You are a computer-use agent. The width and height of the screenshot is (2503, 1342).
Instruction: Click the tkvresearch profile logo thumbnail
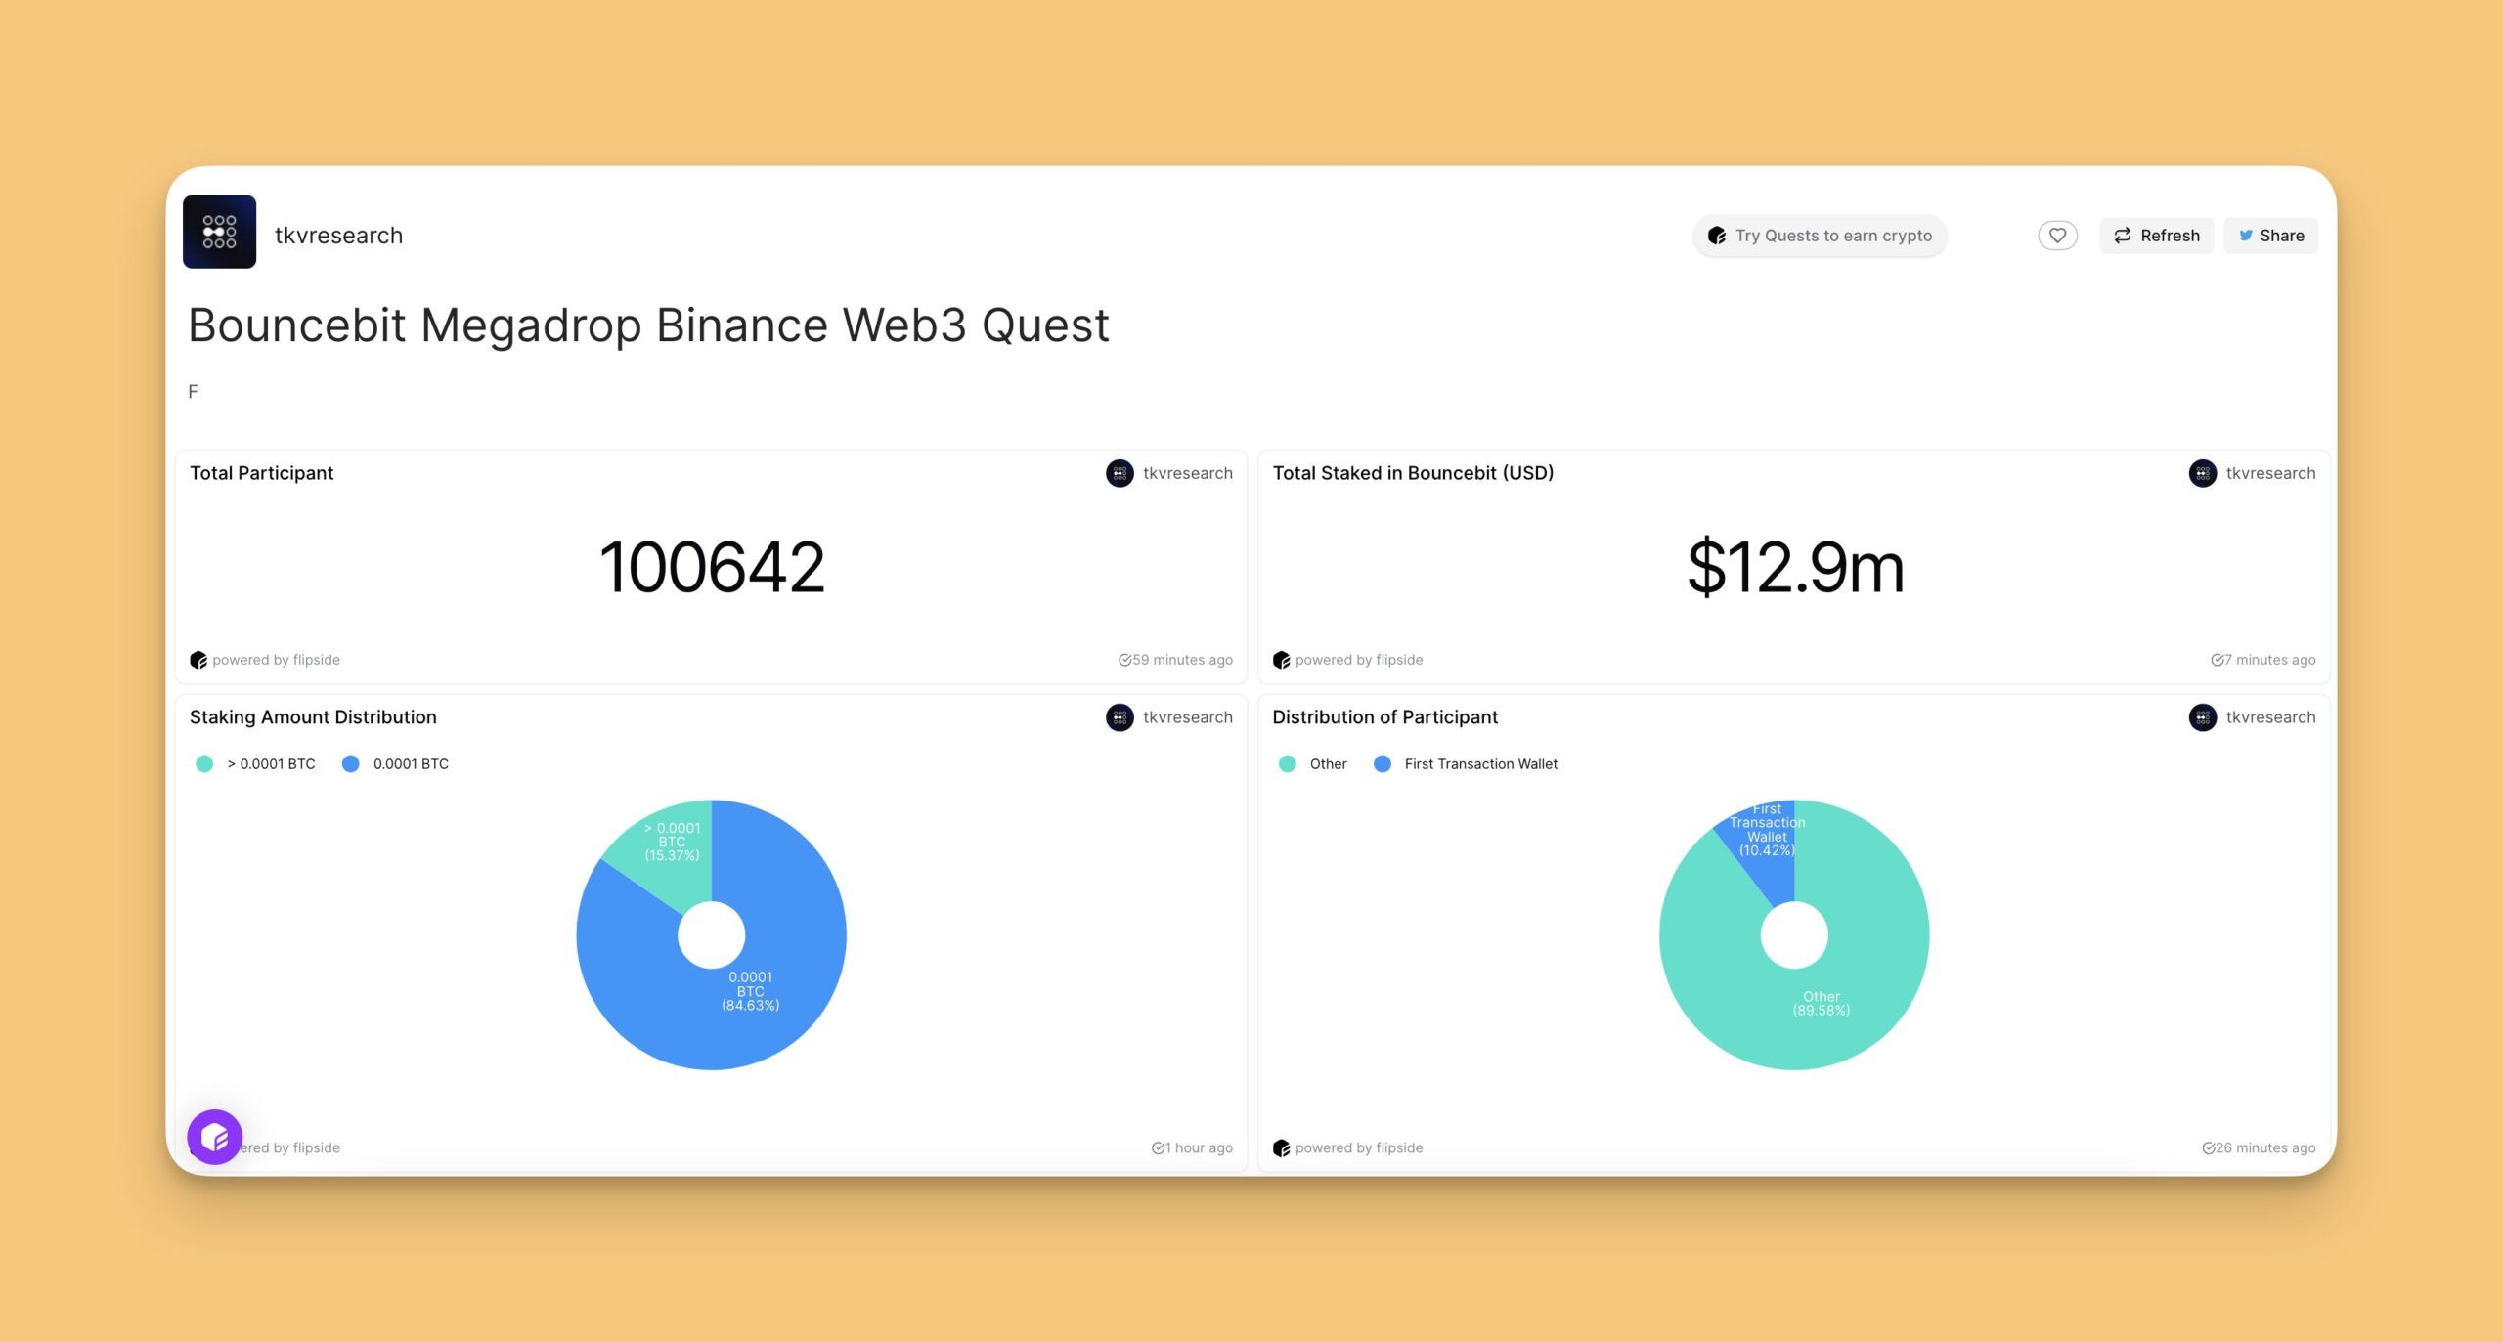tap(219, 232)
